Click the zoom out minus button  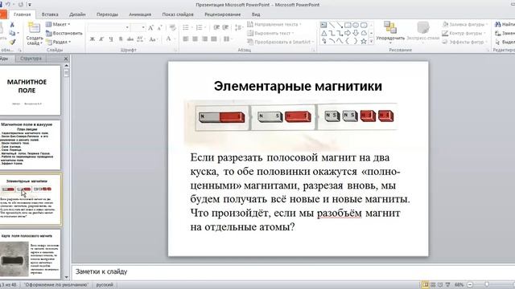tap(470, 285)
